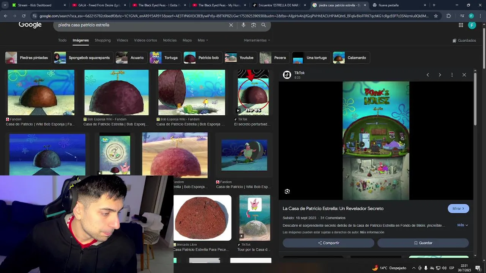Switch the ESP input language
Image resolution: width=486 pixels, height=273 pixels.
pos(452,268)
